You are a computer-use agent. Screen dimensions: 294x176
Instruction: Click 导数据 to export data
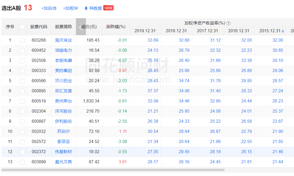pyautogui.click(x=95, y=8)
